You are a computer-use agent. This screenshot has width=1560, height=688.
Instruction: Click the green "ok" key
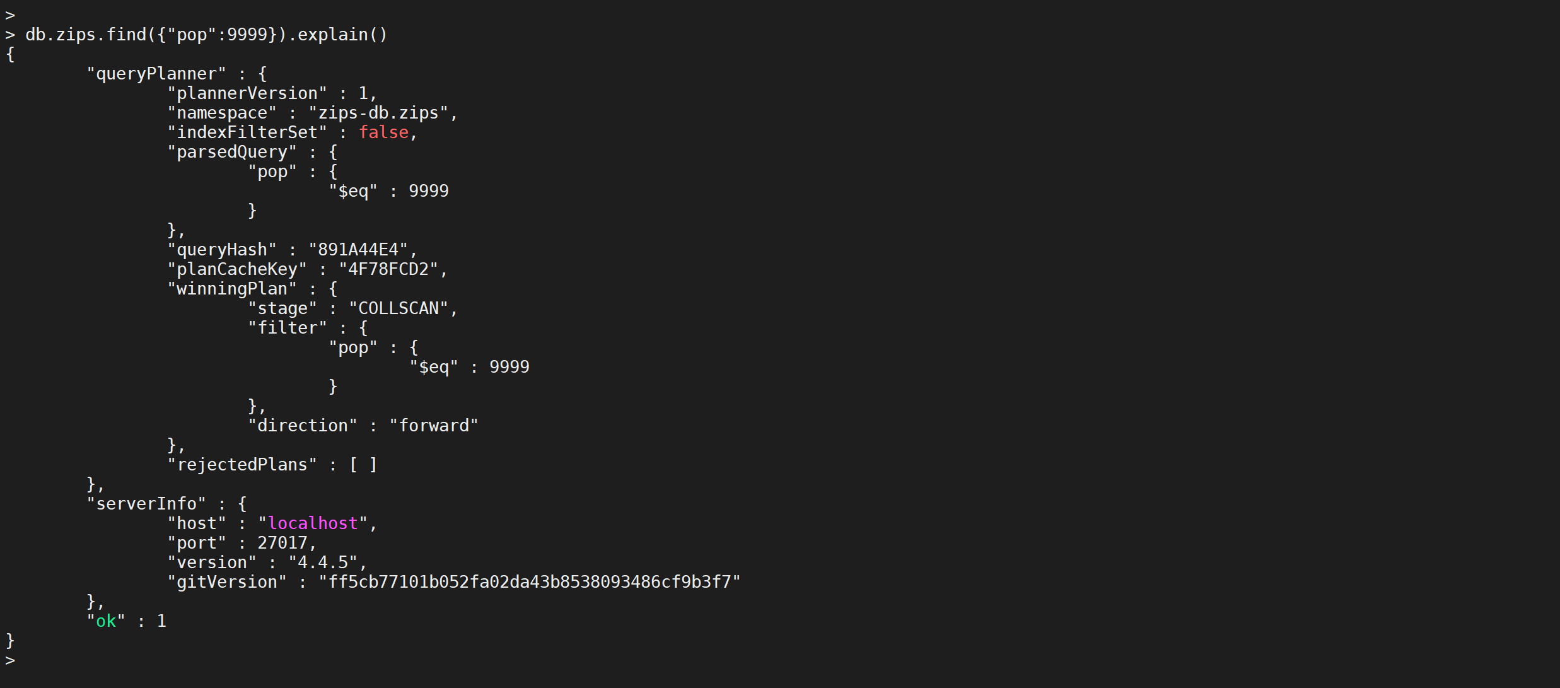[106, 621]
